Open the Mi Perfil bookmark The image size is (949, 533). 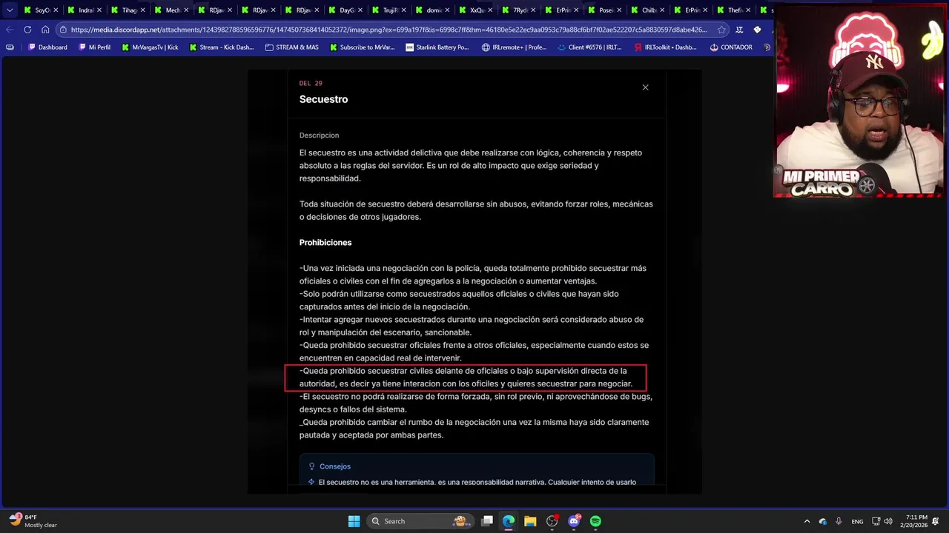coord(93,47)
